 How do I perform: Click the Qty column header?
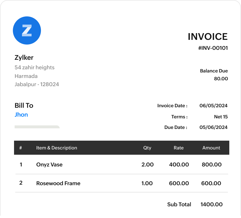coord(147,148)
